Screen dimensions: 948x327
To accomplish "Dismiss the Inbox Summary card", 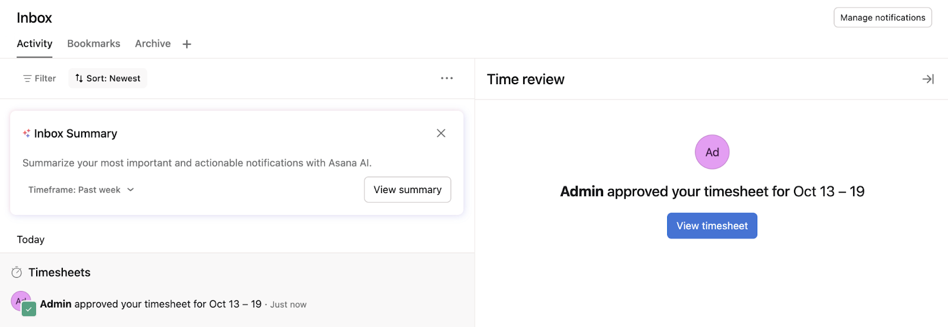I will click(x=441, y=133).
